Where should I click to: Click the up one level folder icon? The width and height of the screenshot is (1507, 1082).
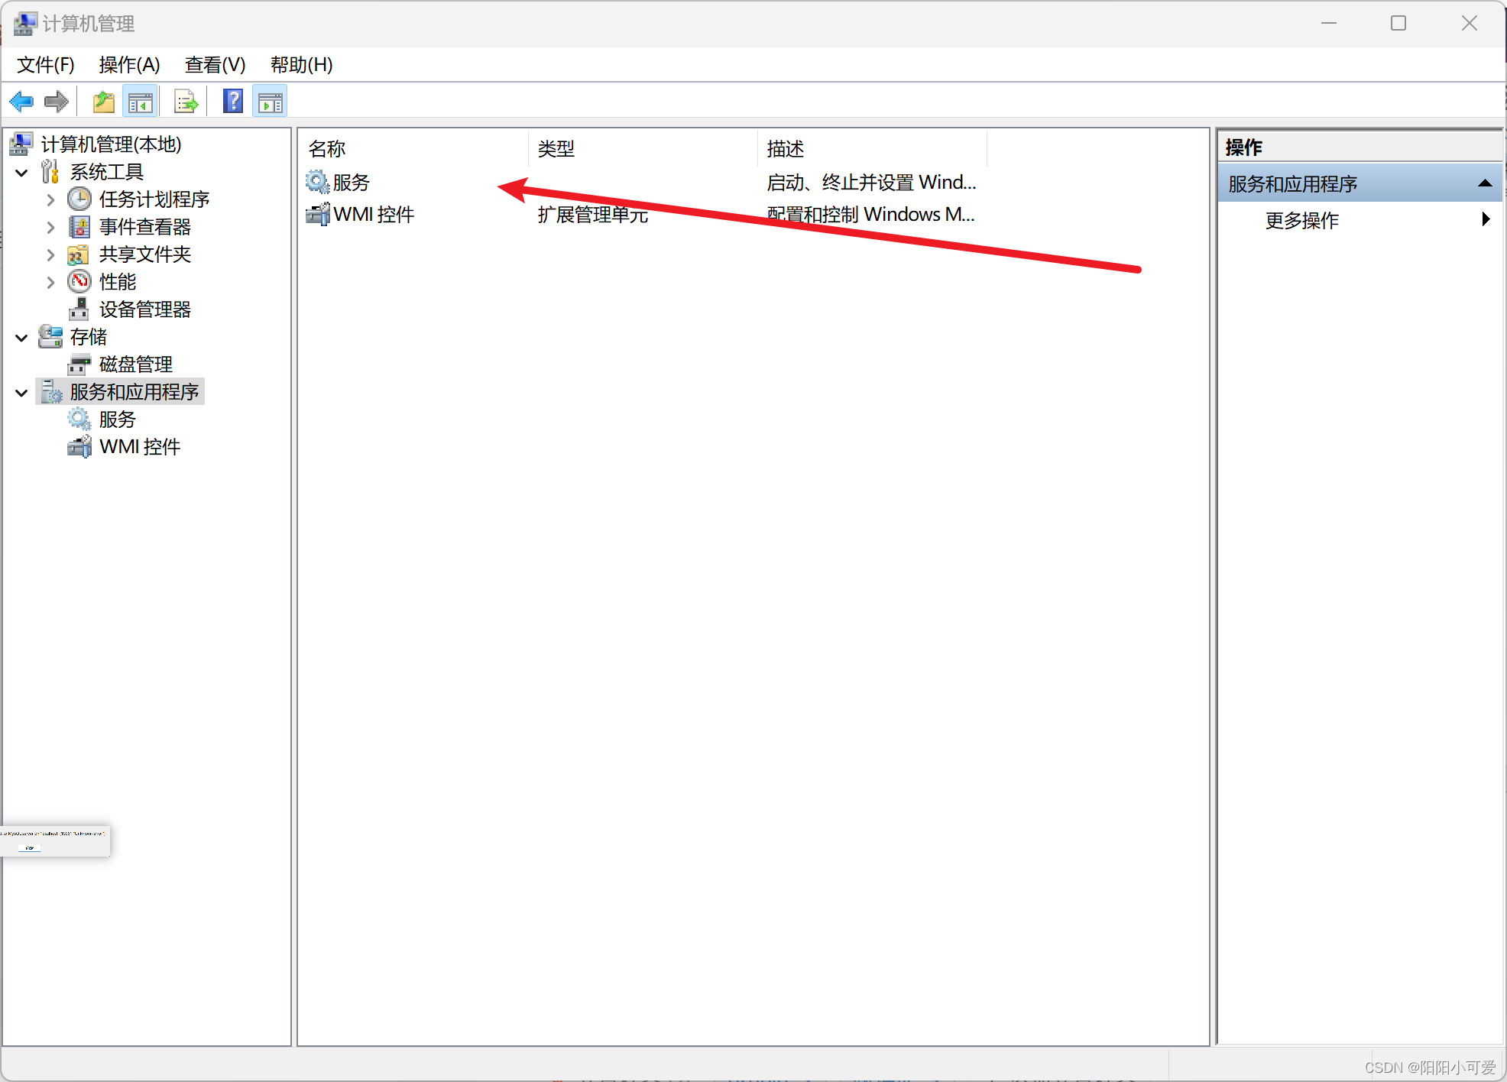(x=103, y=101)
